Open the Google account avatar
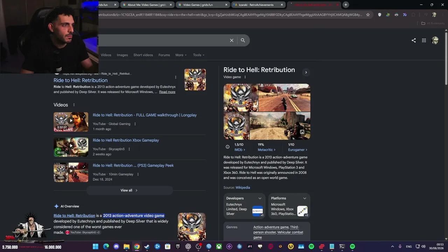448x252 pixels. (435, 40)
